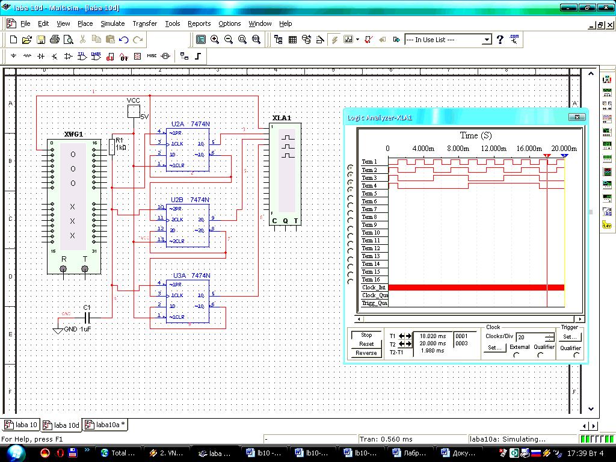Viewport: 616px width, 462px height.
Task: Open the TTL component family icon
Action: (82, 56)
